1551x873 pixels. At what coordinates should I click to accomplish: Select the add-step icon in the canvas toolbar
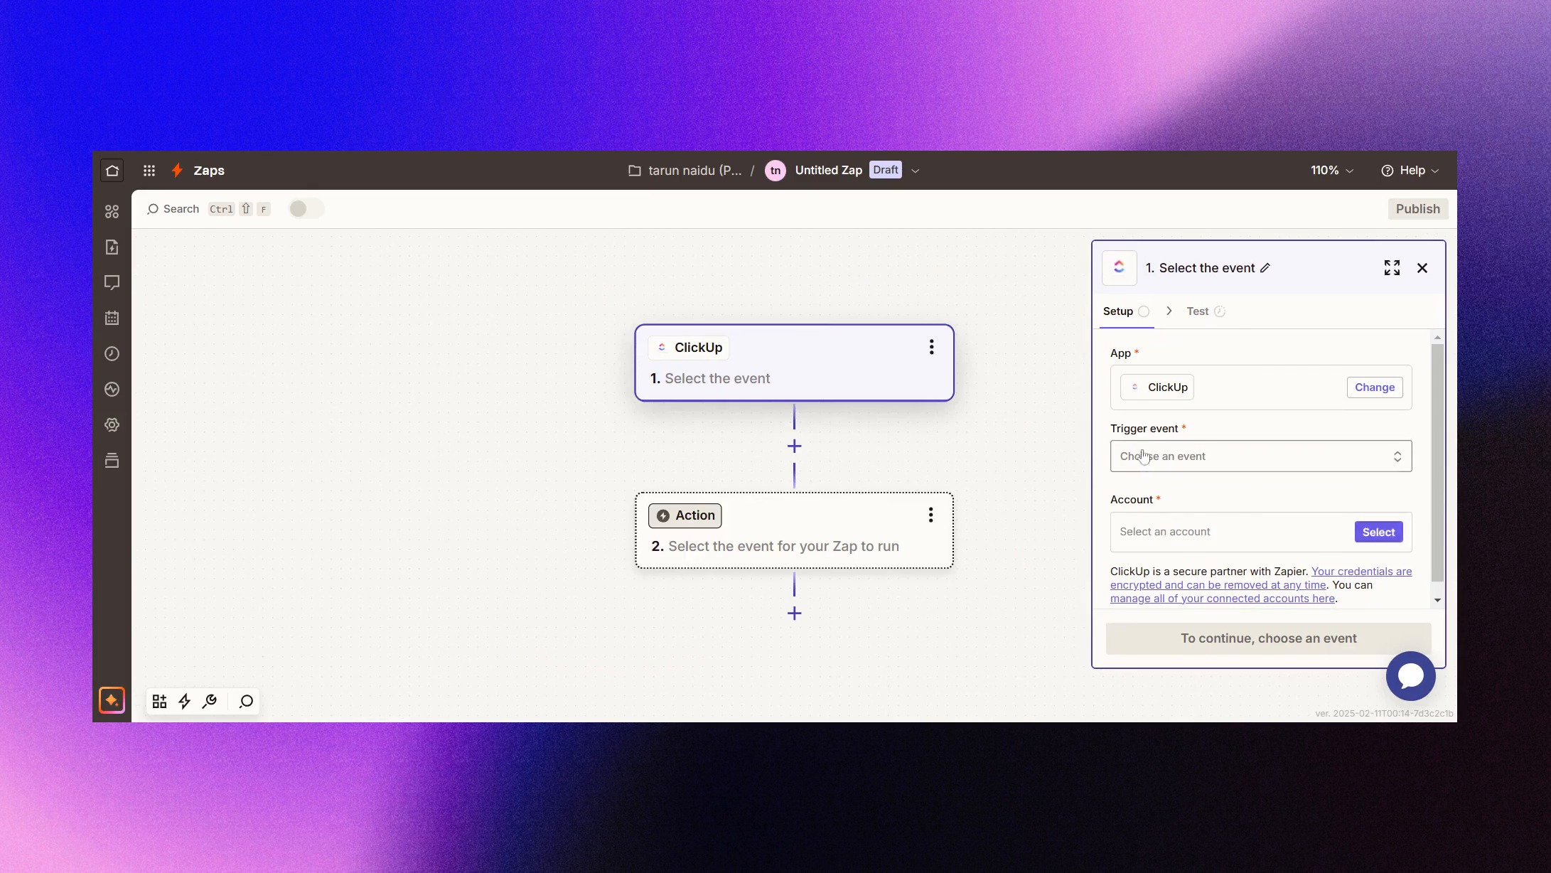pyautogui.click(x=159, y=702)
